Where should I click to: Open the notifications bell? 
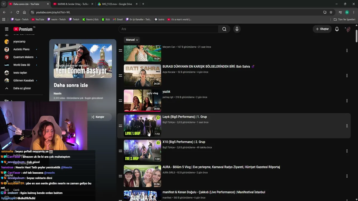click(337, 29)
